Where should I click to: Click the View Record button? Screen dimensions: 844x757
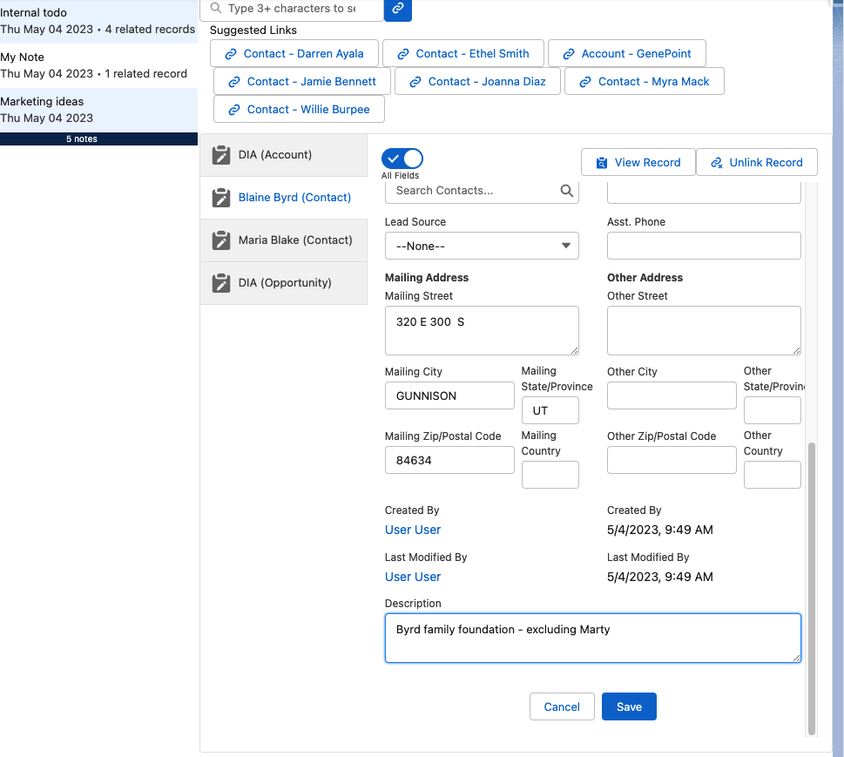(638, 163)
